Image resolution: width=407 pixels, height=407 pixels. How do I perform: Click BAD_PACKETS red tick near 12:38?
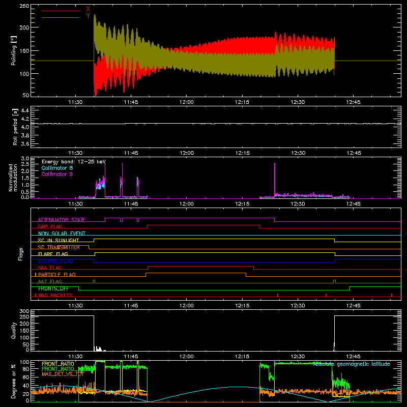pos(326,295)
